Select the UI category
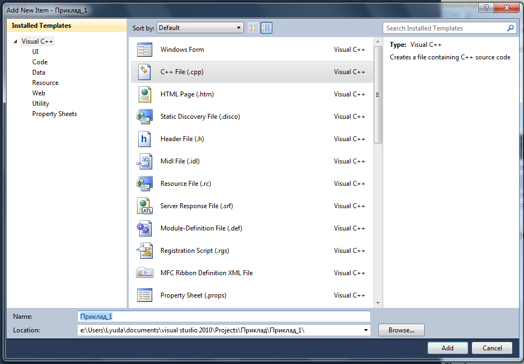Viewport: 524px width, 364px height. 35,52
